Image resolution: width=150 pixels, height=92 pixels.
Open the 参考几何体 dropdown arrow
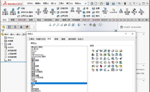click(105, 16)
